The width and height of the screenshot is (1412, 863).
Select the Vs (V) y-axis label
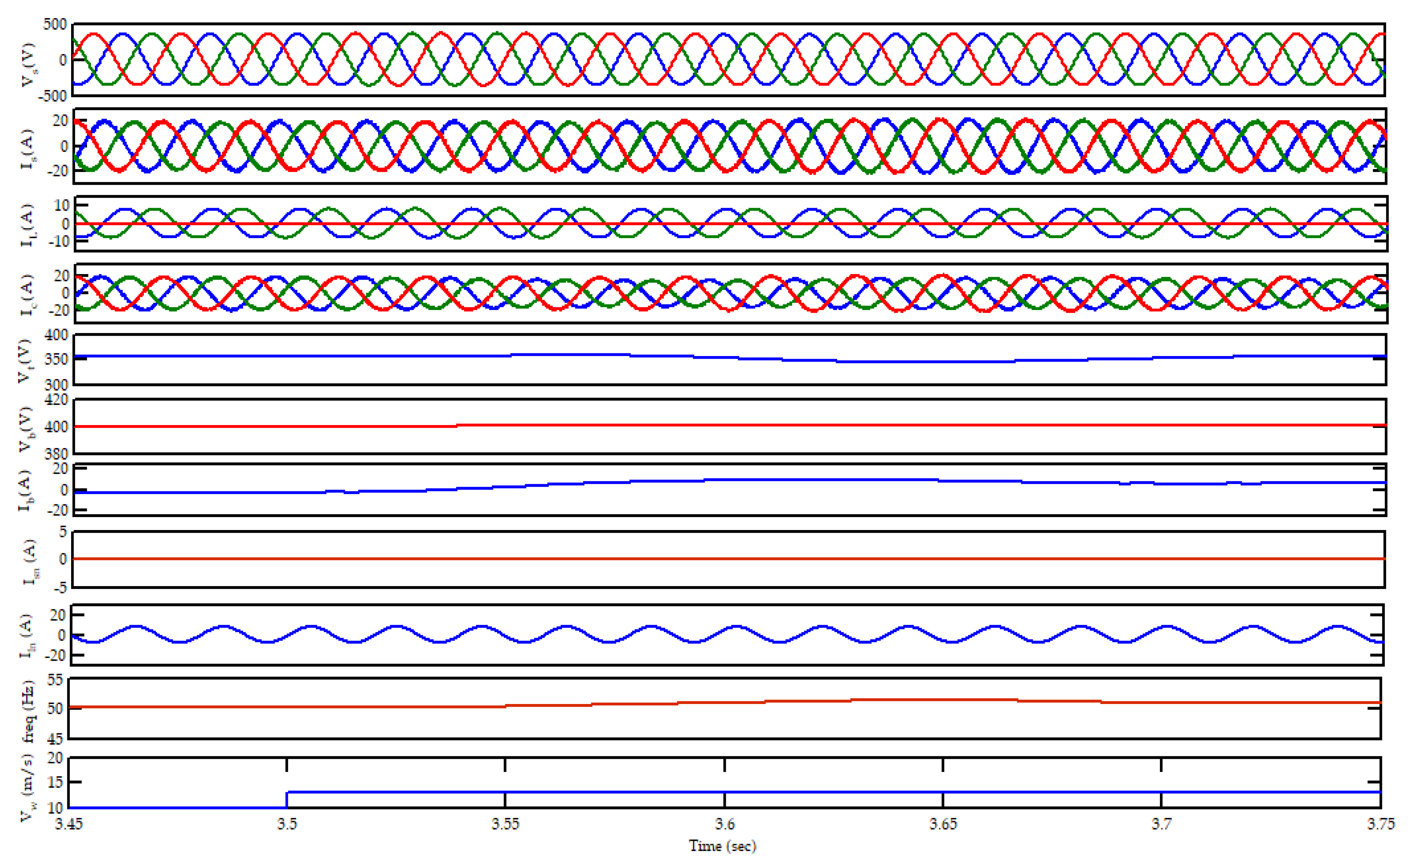tap(28, 64)
